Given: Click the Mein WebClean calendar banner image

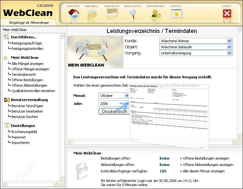Looking at the screenshot, I should click(95, 52).
